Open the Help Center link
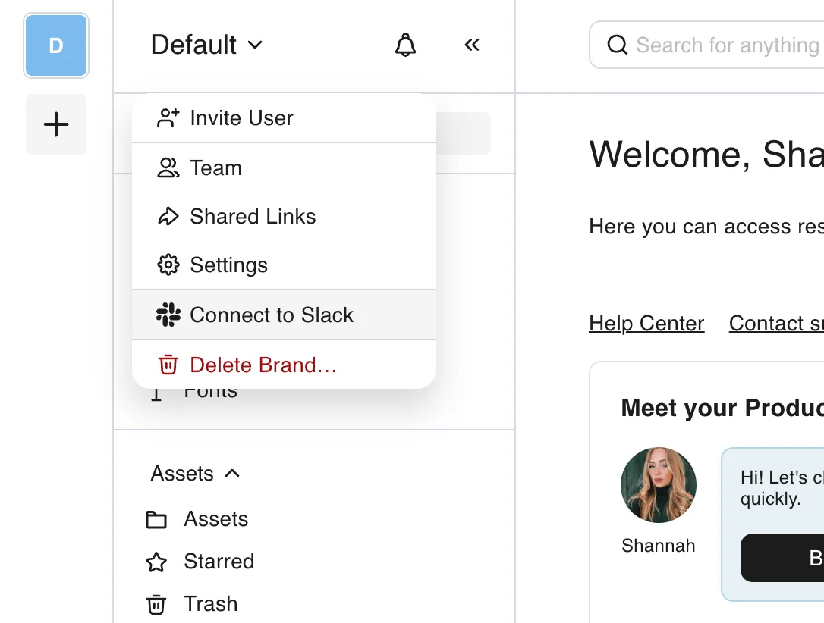 [x=646, y=324]
